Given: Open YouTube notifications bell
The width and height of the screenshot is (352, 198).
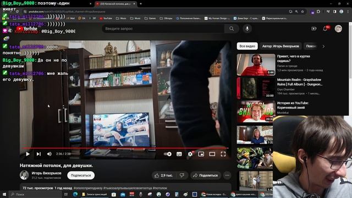Looking at the screenshot, I should tap(325, 29).
